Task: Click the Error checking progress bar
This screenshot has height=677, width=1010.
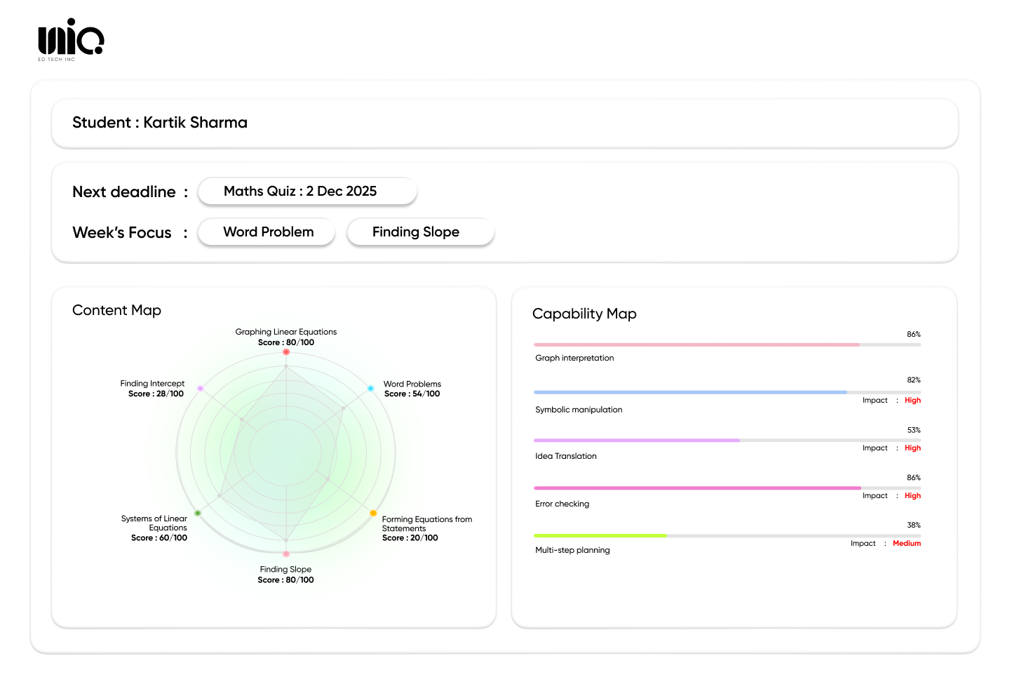Action: [x=727, y=488]
